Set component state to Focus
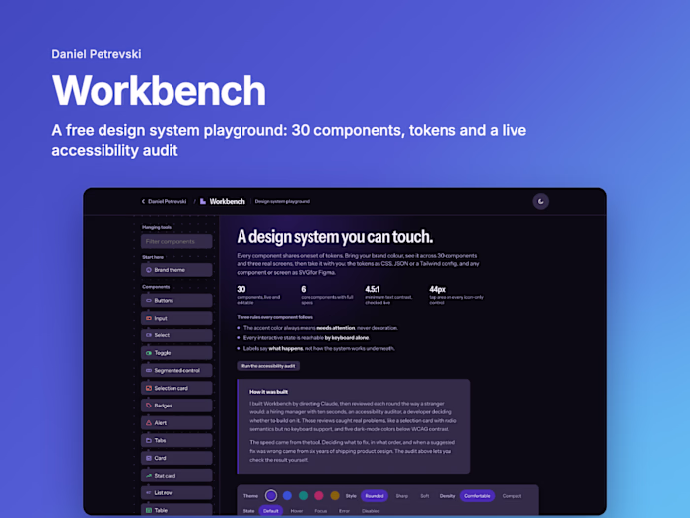This screenshot has height=518, width=690. click(320, 511)
